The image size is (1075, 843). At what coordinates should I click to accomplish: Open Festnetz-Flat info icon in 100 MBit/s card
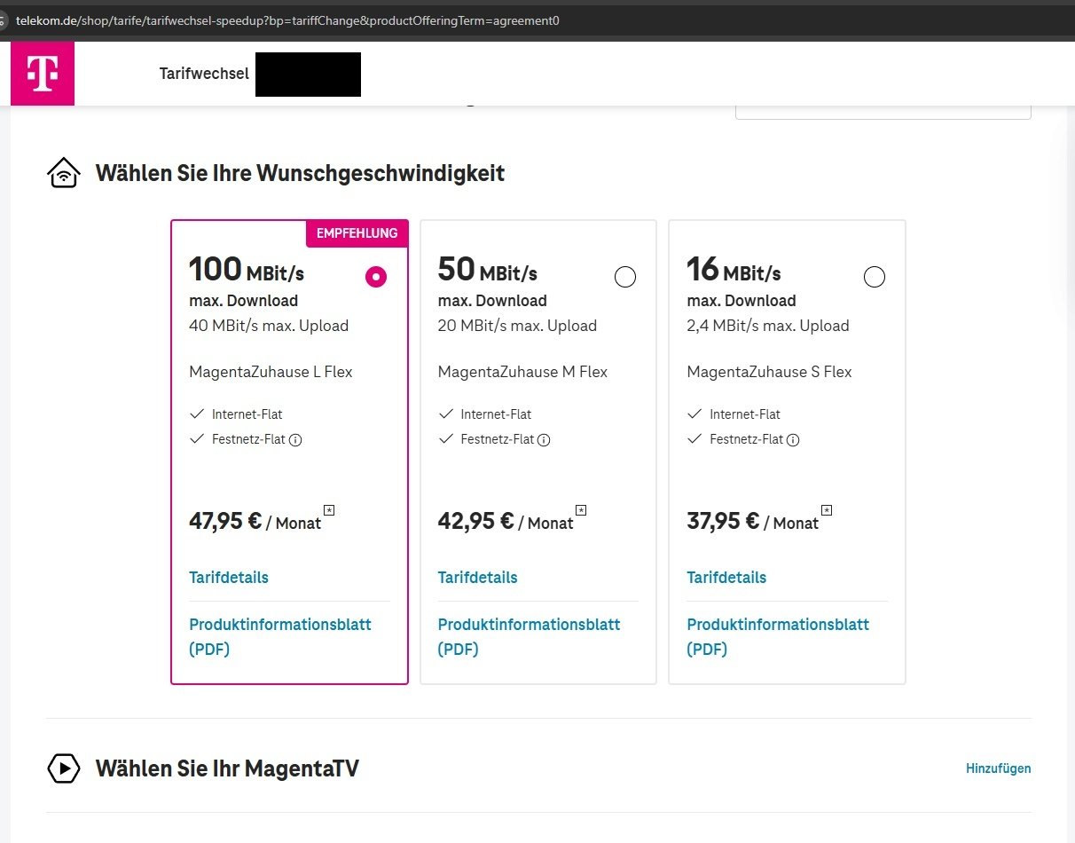pos(296,439)
